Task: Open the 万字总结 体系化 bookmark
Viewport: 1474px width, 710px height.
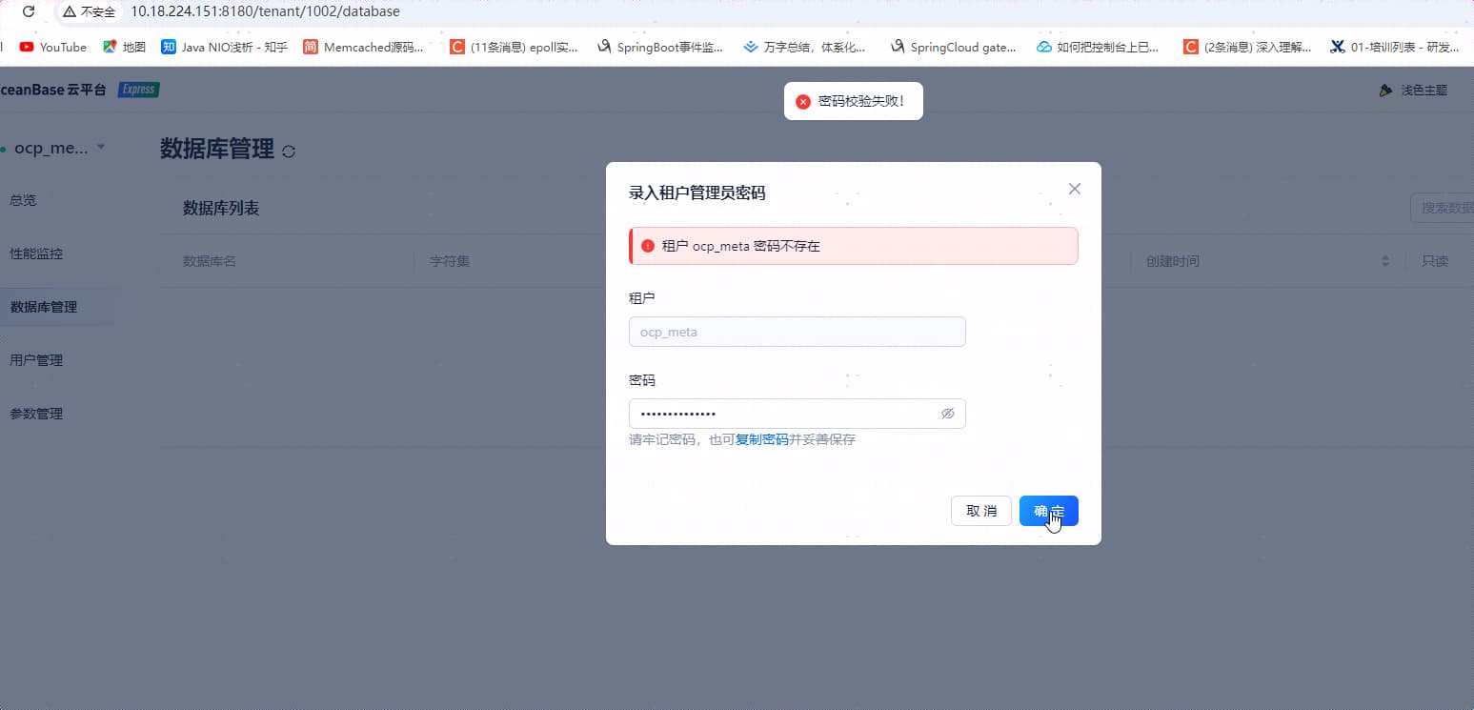Action: tap(804, 47)
